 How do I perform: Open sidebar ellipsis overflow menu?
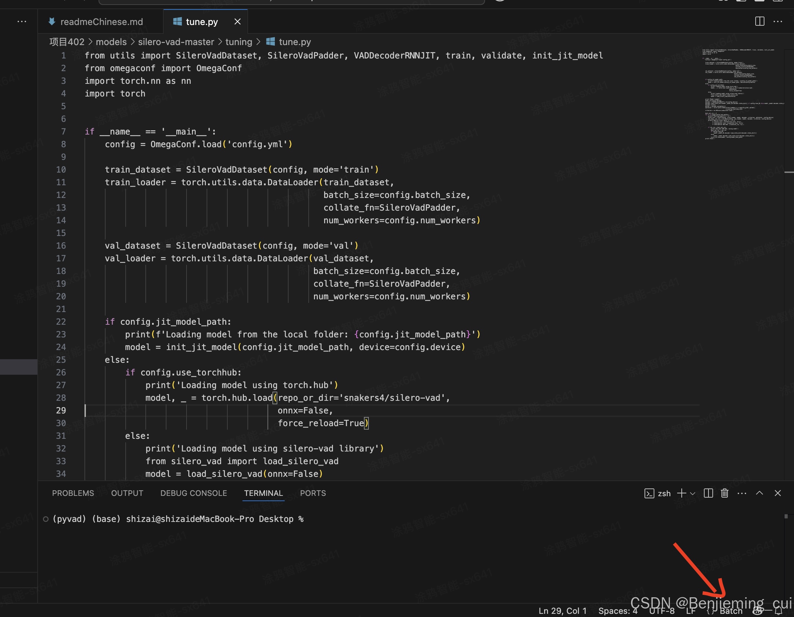tap(21, 21)
